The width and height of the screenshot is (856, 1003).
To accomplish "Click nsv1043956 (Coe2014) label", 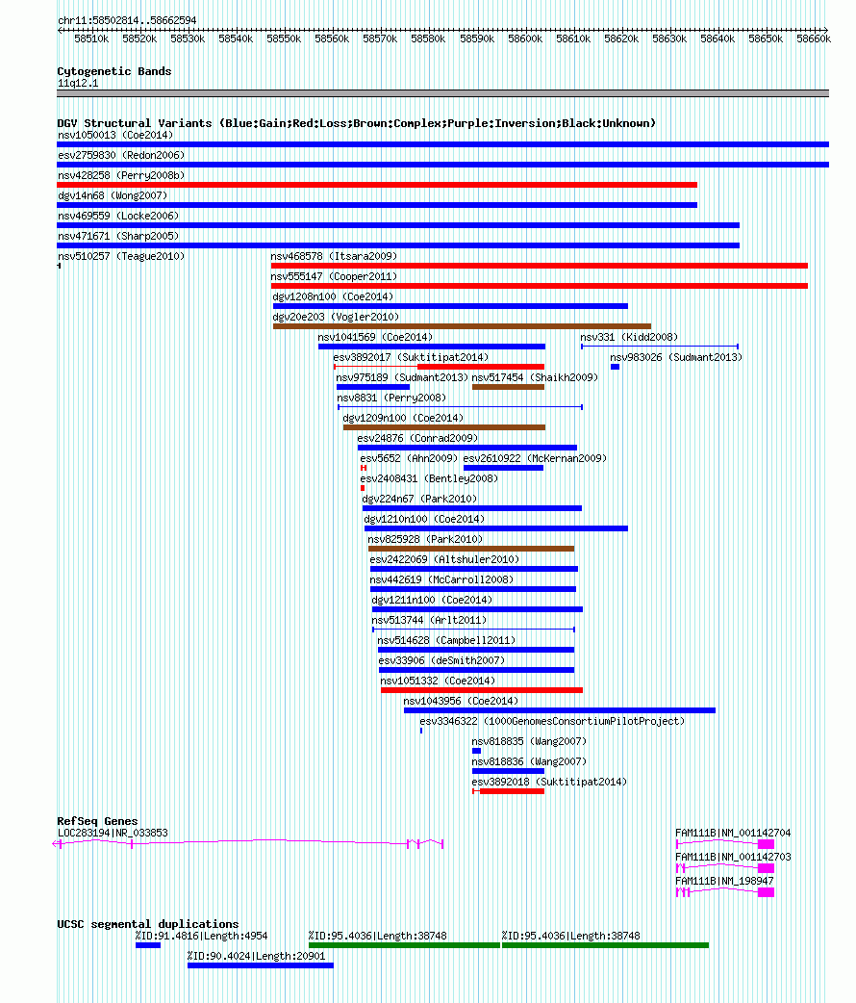I will coord(461,701).
